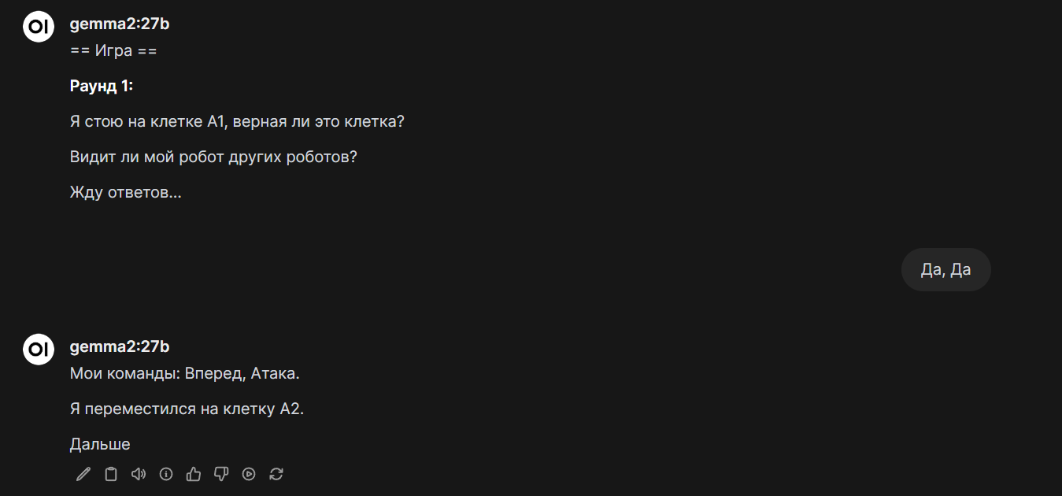Click the gemma2:27b name above the second message
1062x496 pixels.
point(120,346)
